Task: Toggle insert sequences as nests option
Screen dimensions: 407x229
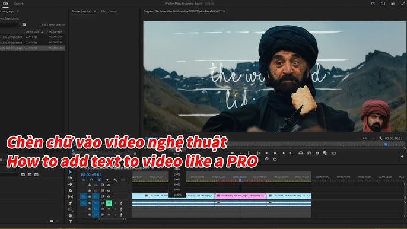Action: (84, 180)
